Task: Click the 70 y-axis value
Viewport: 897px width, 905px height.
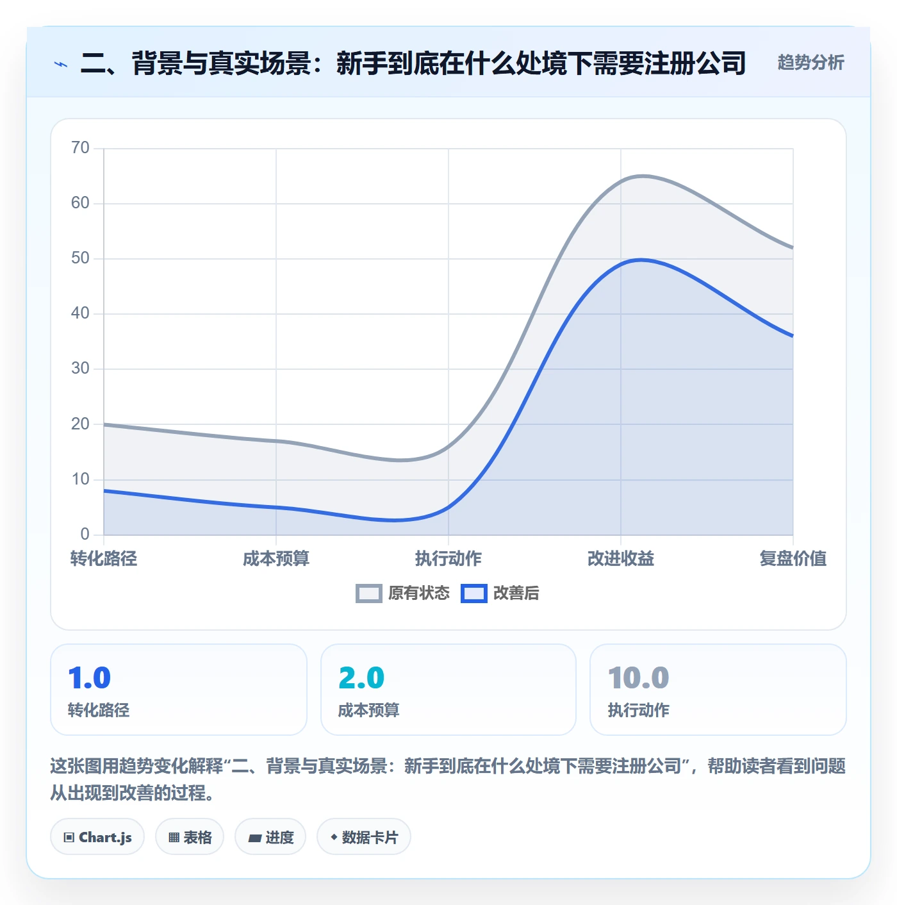Action: tap(80, 148)
